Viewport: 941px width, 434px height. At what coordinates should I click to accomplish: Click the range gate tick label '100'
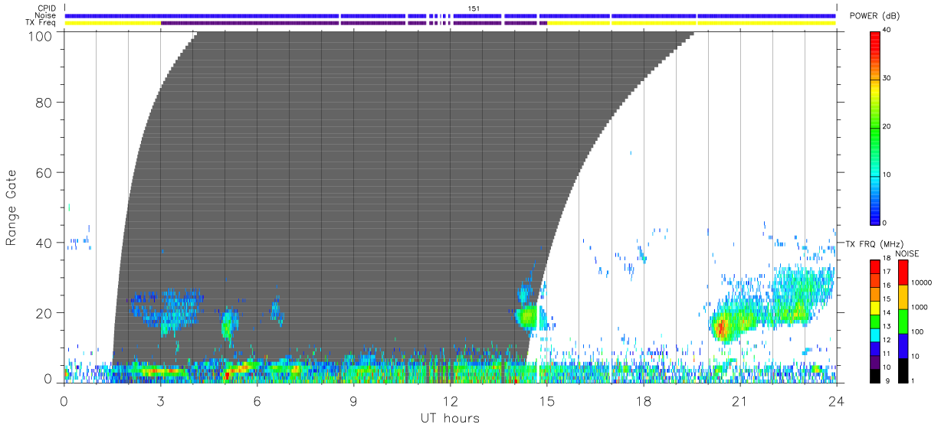38,35
